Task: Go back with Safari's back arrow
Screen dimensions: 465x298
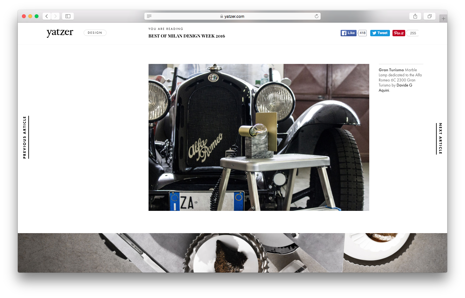Action: point(47,16)
